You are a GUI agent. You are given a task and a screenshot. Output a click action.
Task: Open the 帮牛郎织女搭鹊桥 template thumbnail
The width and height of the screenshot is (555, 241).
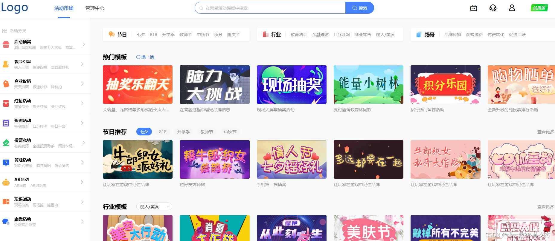coord(215,159)
